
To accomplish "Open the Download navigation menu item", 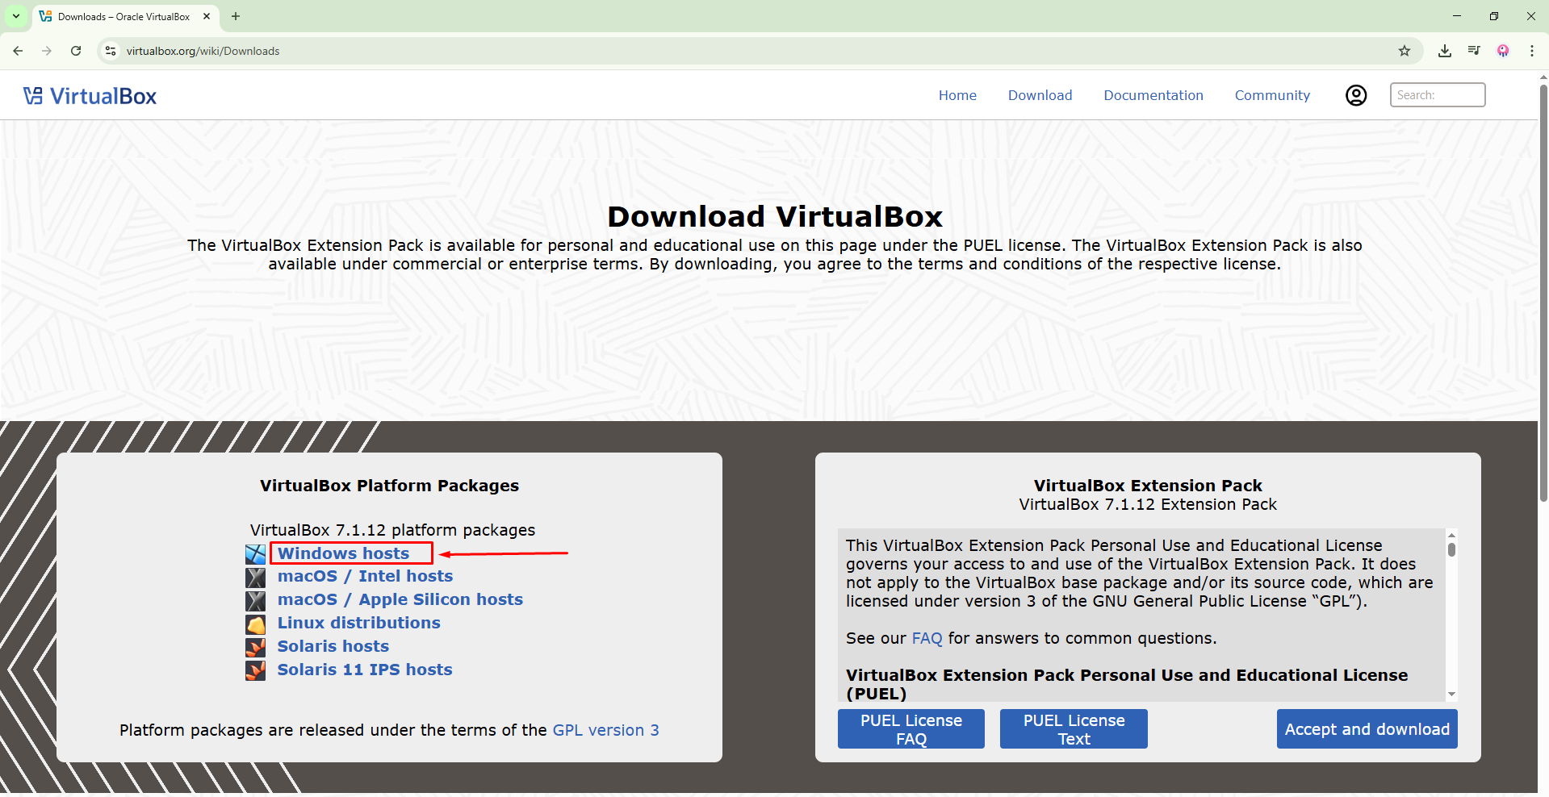I will (x=1040, y=95).
